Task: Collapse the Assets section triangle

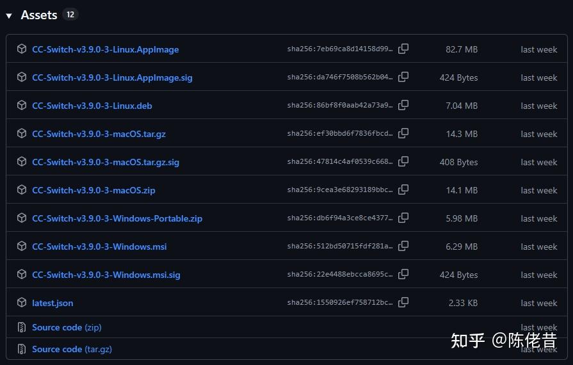Action: click(x=9, y=15)
